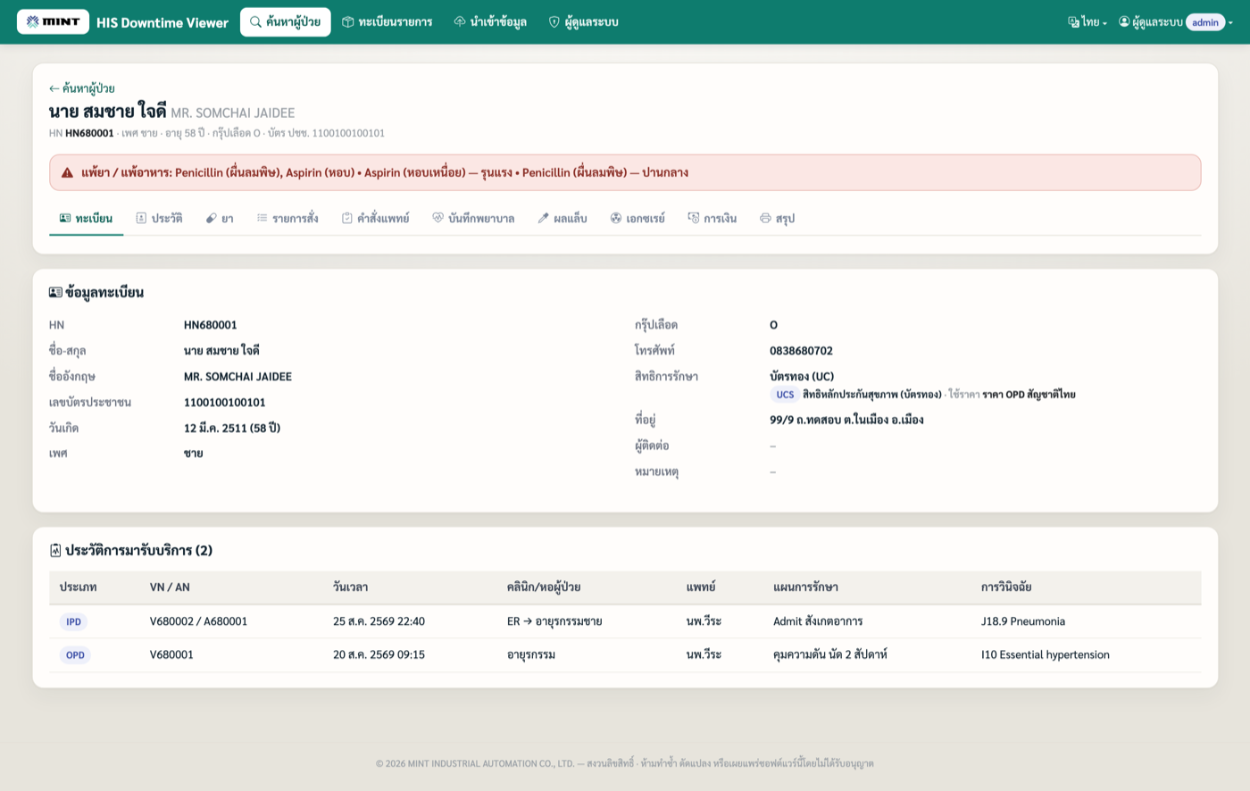Click the address 99/9 ถ.ทดสอบ text
This screenshot has width=1250, height=791.
[x=846, y=420]
